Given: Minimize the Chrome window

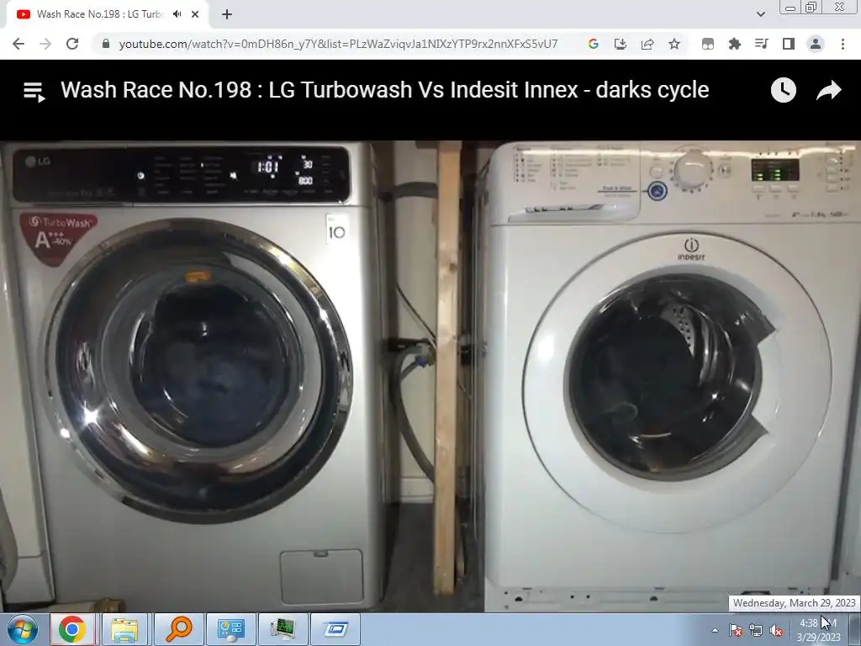Looking at the screenshot, I should tap(790, 8).
